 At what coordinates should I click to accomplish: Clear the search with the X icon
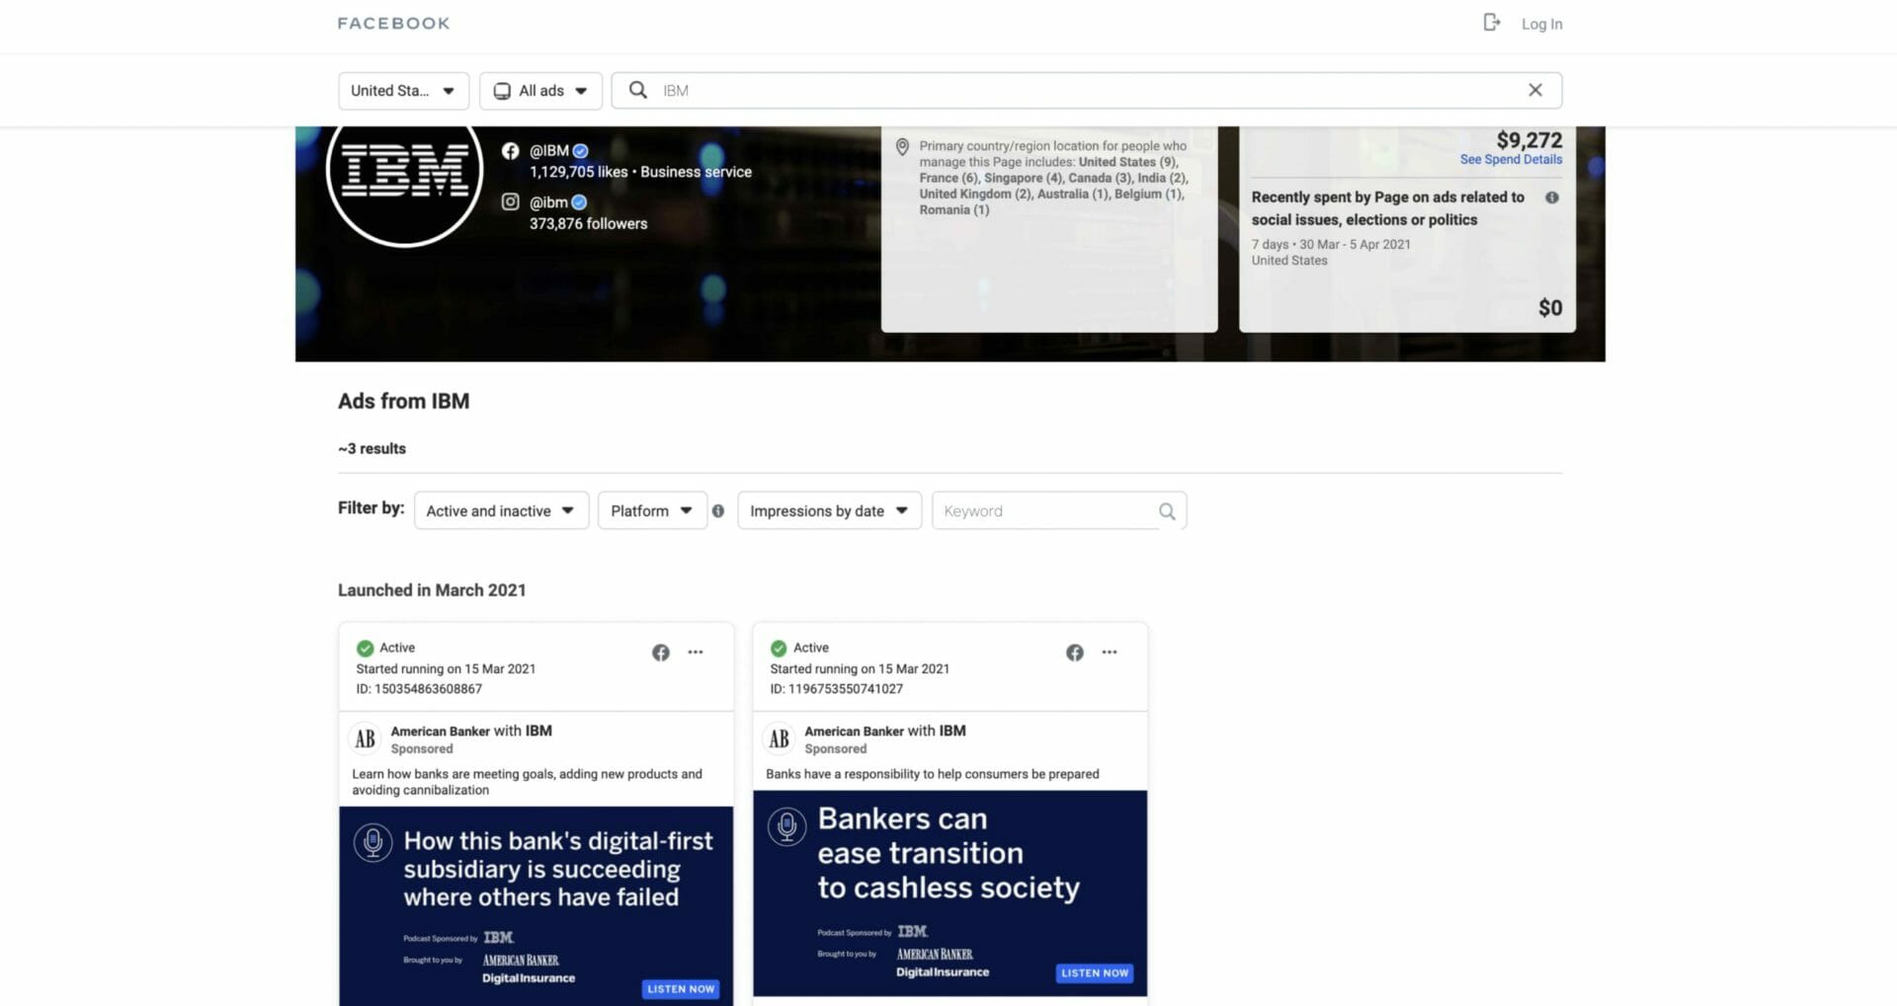click(x=1535, y=90)
